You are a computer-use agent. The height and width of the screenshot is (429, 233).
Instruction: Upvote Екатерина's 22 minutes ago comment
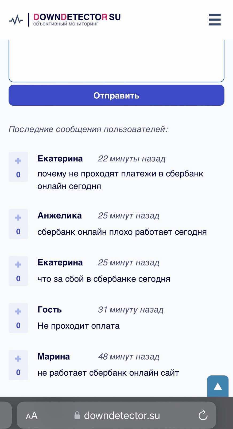click(x=18, y=161)
